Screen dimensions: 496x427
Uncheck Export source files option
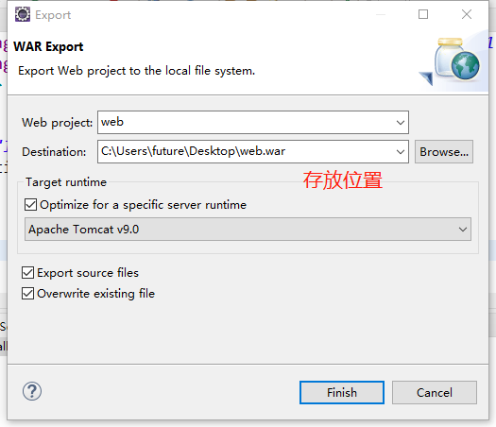(27, 273)
